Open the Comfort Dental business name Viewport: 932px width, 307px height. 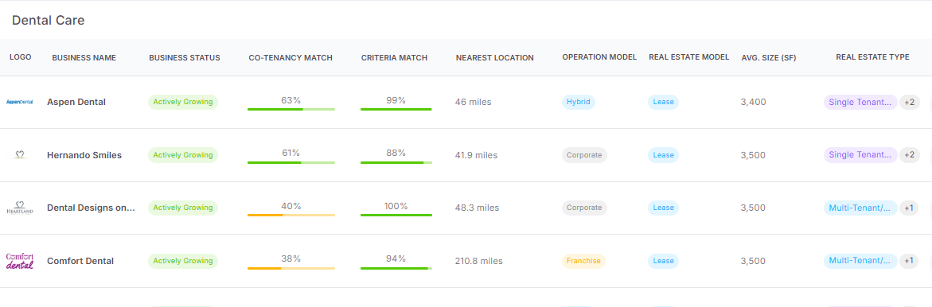80,261
